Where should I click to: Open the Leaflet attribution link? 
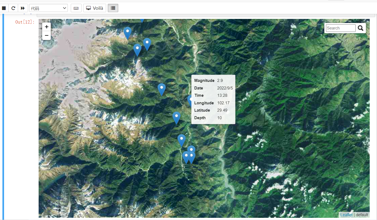tap(346, 215)
